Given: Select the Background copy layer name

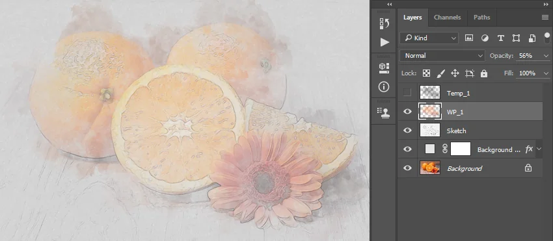Looking at the screenshot, I should [499, 150].
